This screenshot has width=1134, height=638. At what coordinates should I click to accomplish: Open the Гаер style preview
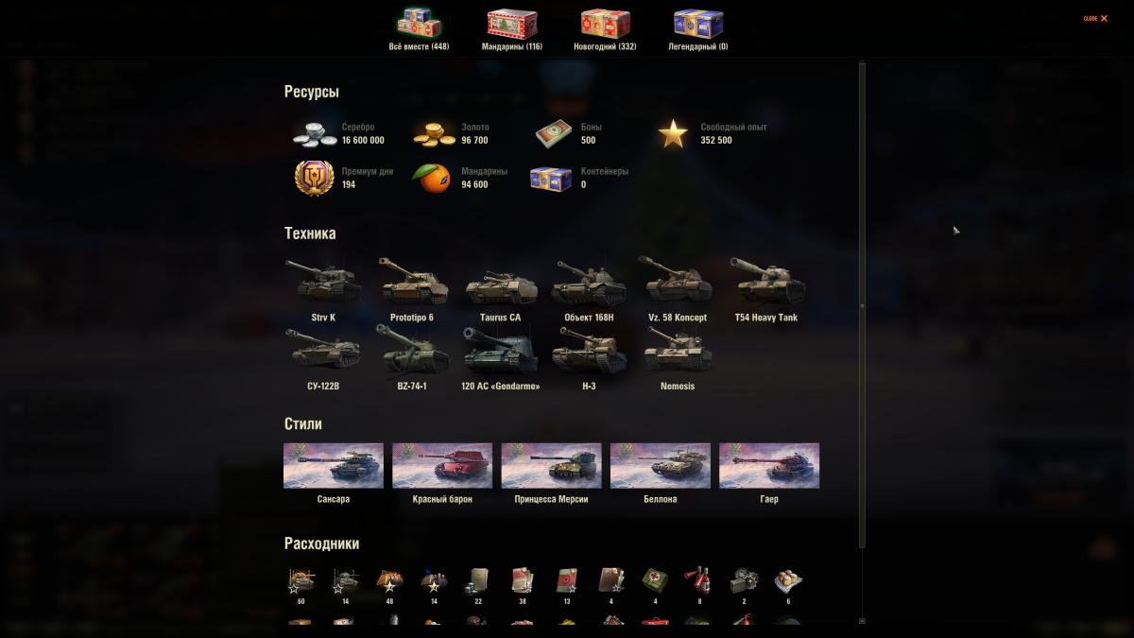[769, 465]
